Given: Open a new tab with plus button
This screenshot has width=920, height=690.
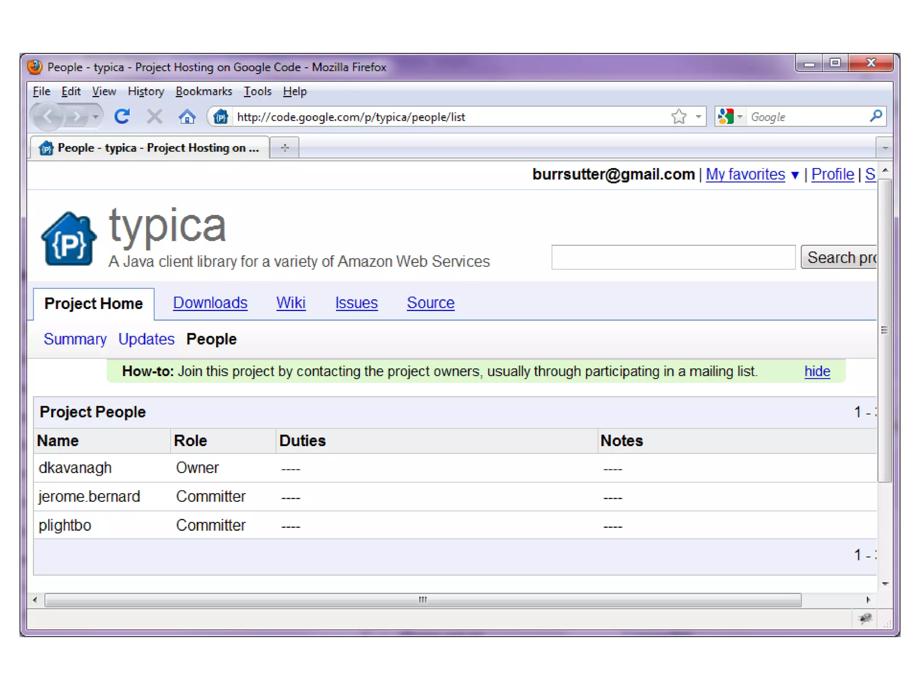Looking at the screenshot, I should (x=285, y=148).
